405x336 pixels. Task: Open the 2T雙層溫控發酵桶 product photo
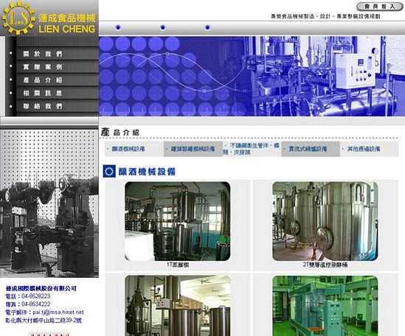click(x=325, y=221)
